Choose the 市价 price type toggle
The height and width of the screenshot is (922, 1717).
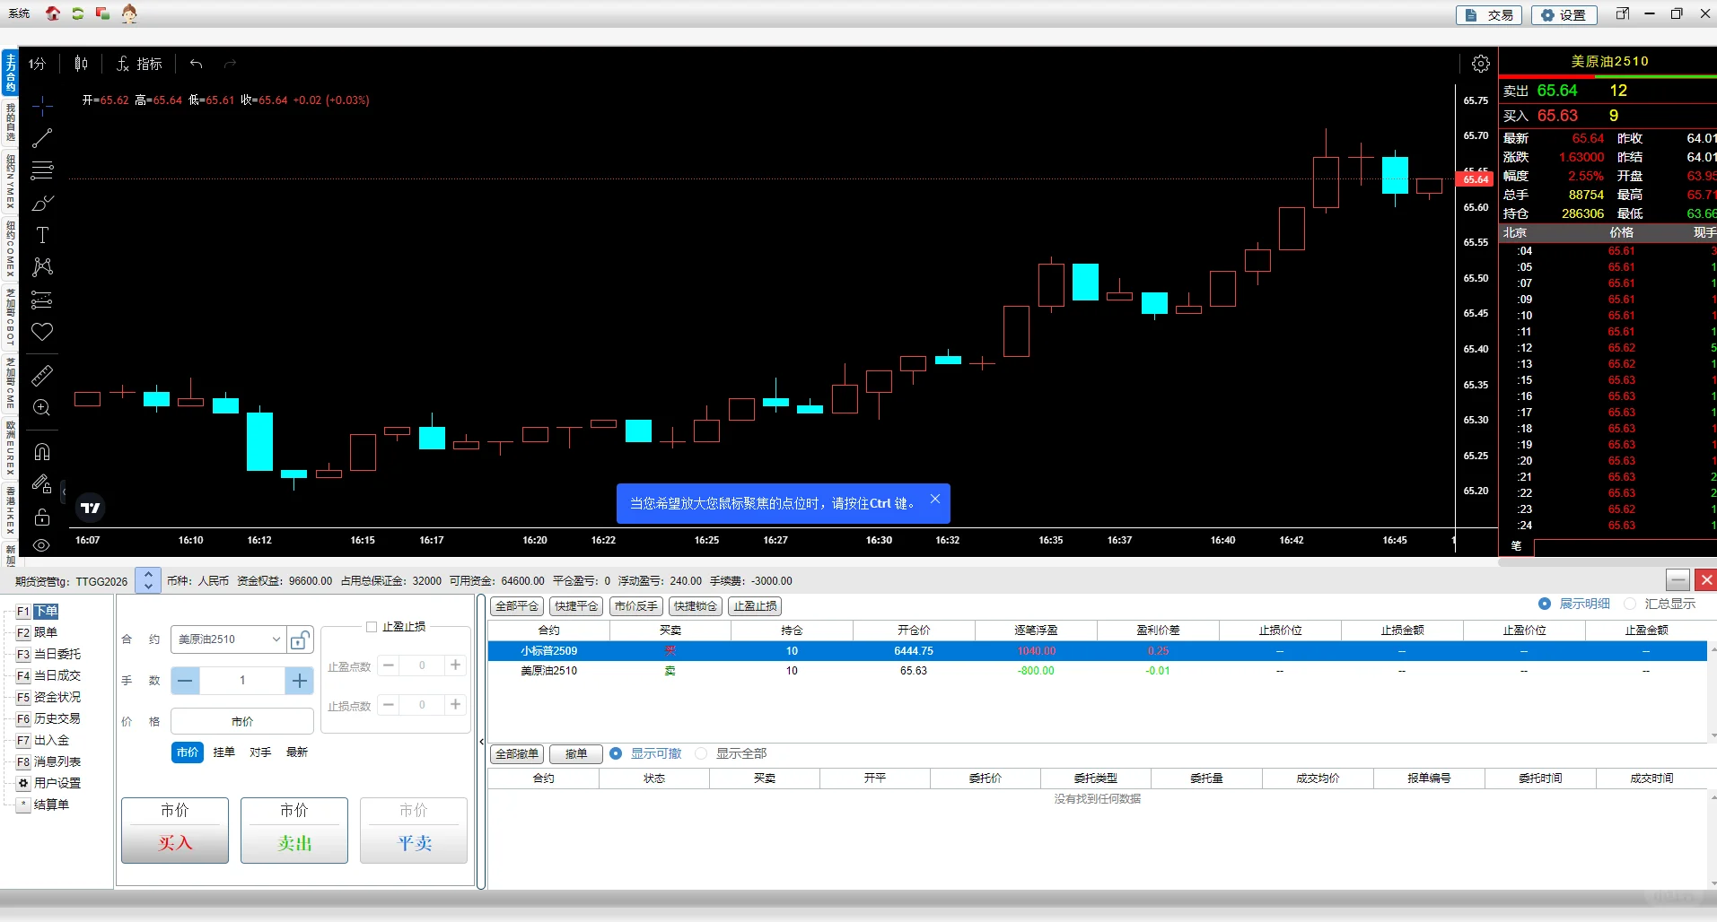coord(188,752)
